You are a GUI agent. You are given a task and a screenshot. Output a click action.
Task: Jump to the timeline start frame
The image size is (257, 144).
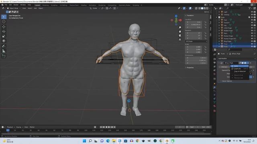tap(101, 127)
